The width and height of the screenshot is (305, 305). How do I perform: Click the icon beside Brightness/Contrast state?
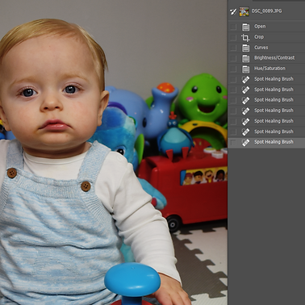(245, 58)
